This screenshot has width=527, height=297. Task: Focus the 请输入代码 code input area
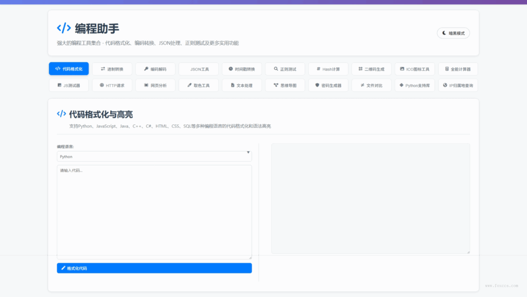pos(154,212)
